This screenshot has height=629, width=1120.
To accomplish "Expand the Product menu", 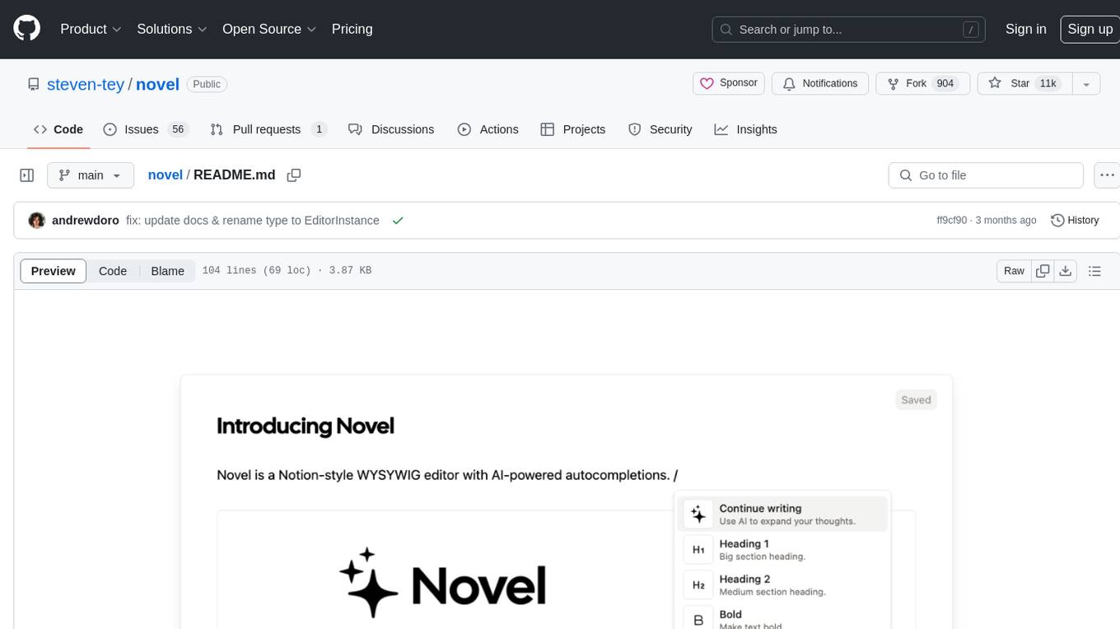I will (91, 29).
